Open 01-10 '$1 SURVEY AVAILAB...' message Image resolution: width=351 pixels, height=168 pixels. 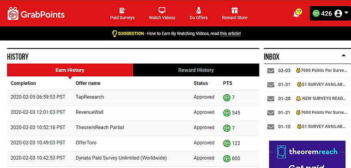pyautogui.click(x=321, y=127)
